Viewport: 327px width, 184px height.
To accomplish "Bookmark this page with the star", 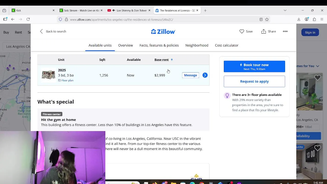I will [267, 19].
